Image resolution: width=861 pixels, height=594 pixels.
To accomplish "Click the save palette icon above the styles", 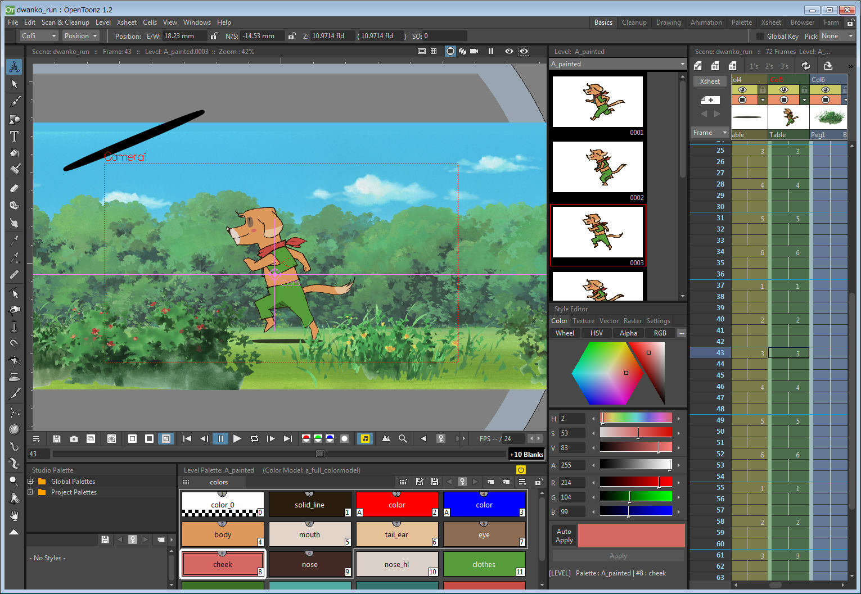I will point(435,482).
